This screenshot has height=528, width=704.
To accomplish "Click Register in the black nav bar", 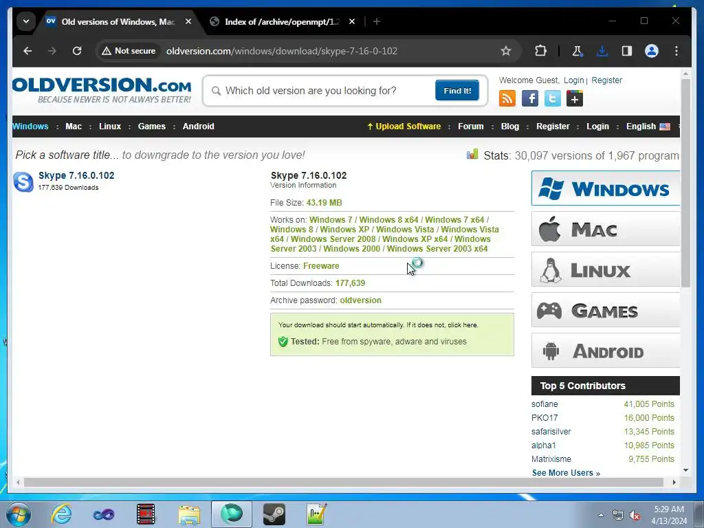I will [553, 126].
